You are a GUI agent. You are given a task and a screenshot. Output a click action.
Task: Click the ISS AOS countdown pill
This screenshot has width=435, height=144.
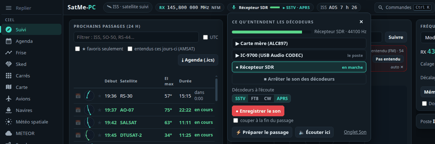point(339,7)
